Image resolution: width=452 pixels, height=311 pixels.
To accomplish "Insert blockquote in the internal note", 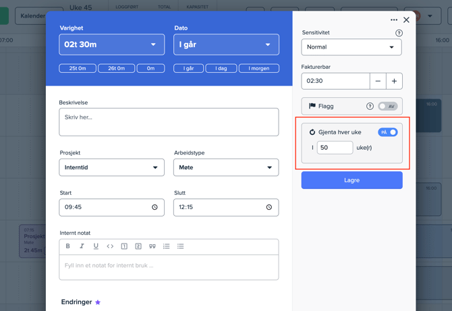I will click(x=152, y=246).
